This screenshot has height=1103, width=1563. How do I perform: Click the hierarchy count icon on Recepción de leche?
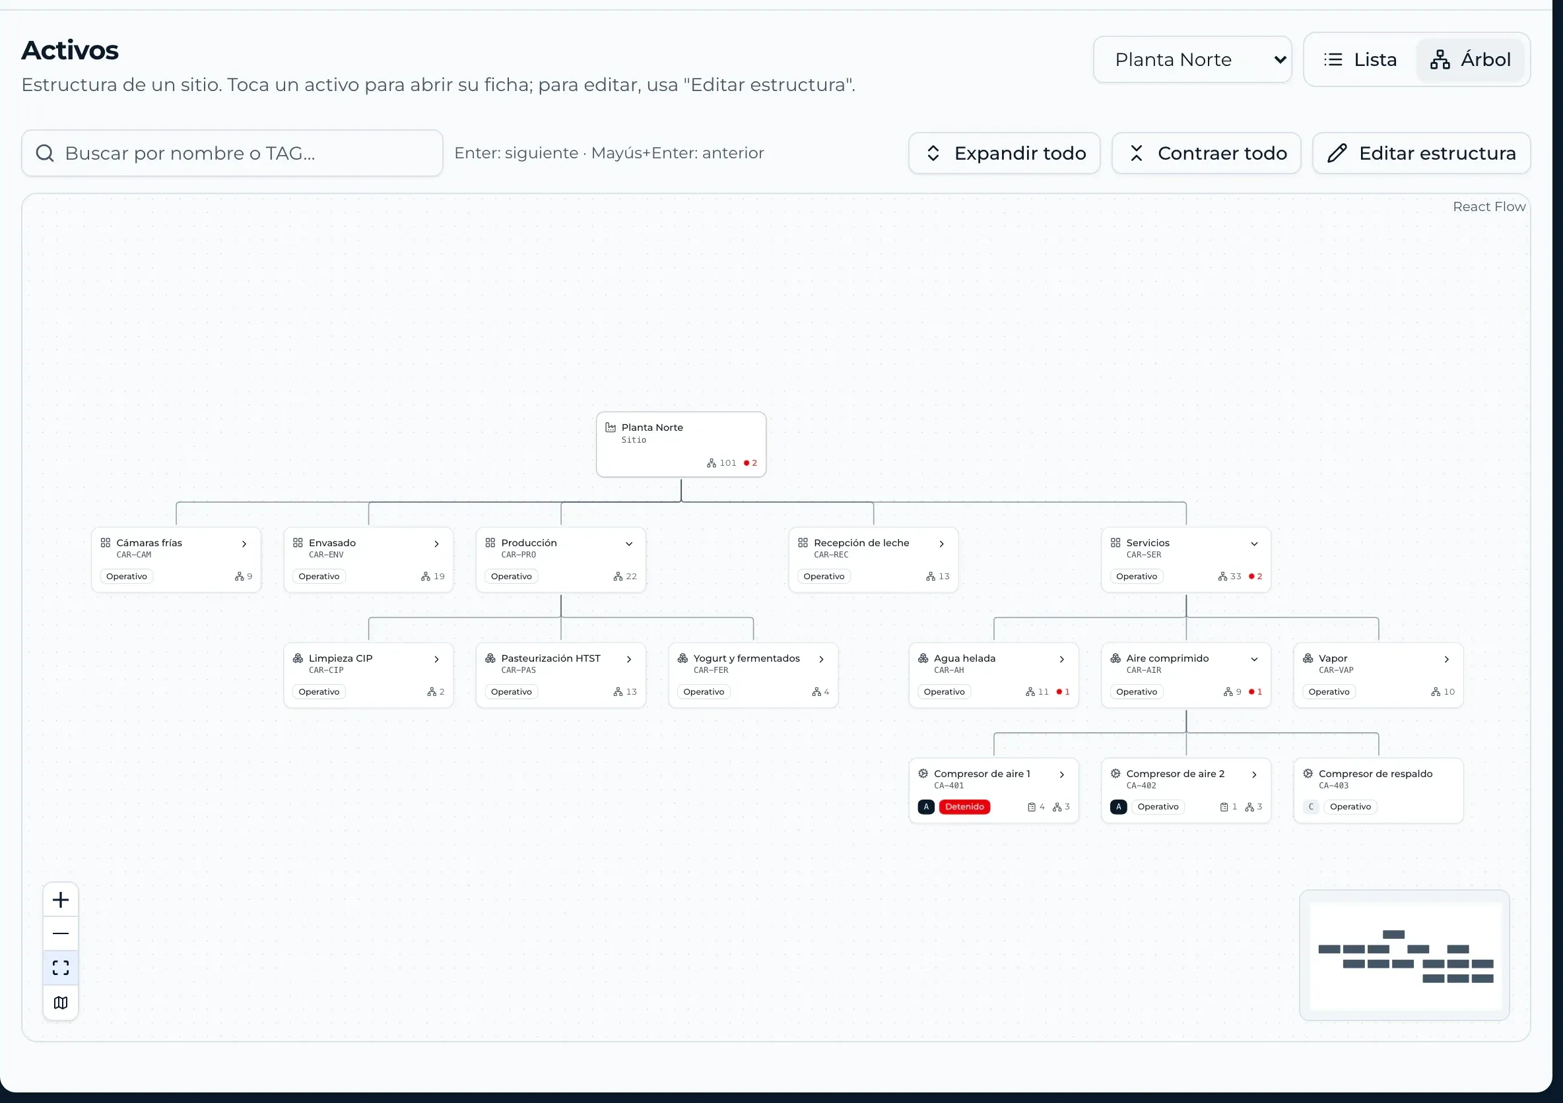coord(931,577)
